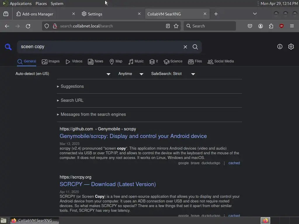Select the Social Media search category

coord(220,61)
